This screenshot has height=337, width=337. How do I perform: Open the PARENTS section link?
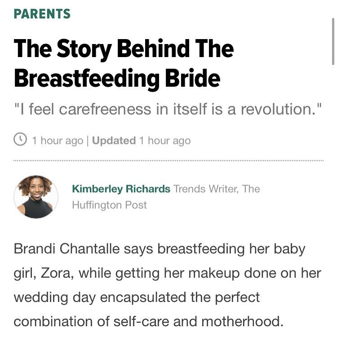click(42, 13)
